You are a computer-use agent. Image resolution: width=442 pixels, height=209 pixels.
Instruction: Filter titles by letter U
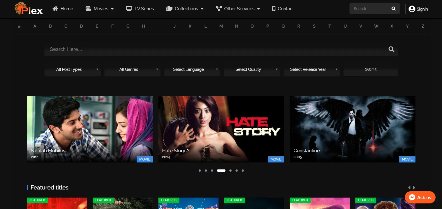[345, 26]
